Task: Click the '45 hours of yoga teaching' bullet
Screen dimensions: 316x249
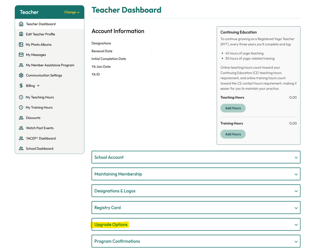Action: (244, 54)
